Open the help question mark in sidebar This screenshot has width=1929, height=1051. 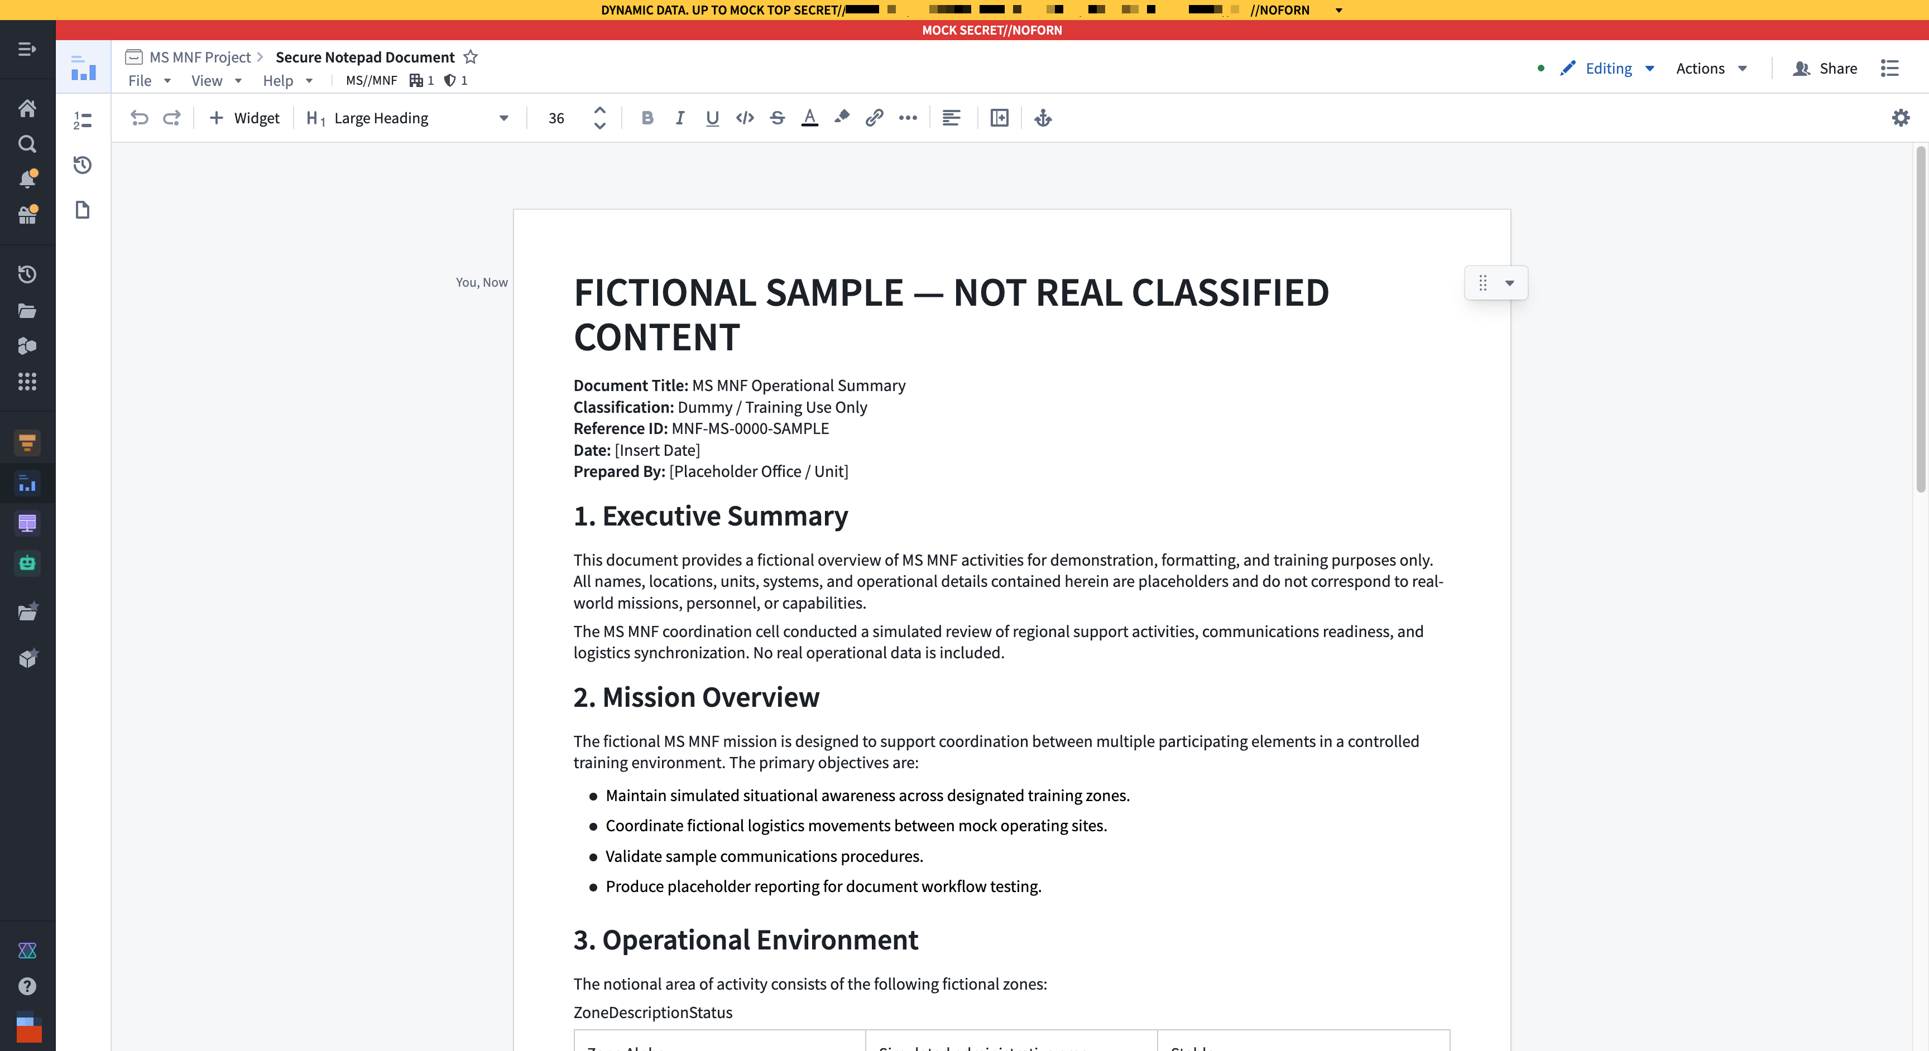pyautogui.click(x=27, y=987)
